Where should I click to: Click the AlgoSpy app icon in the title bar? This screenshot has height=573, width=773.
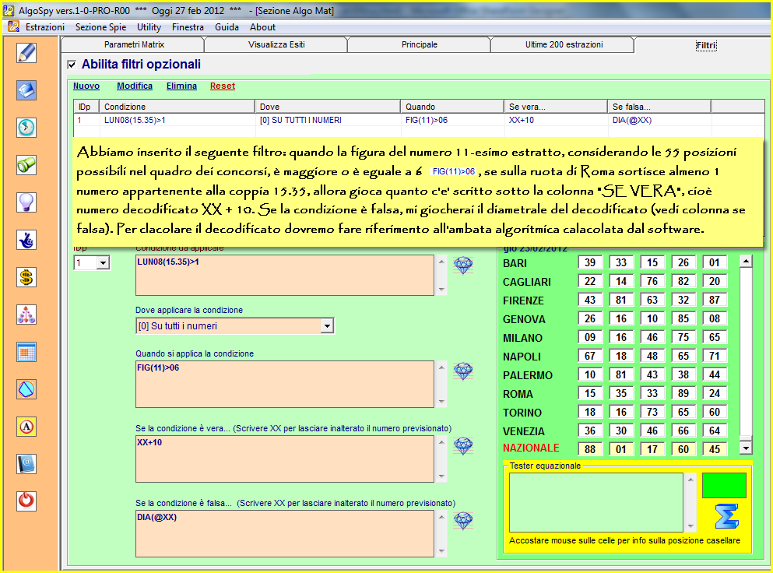(x=9, y=10)
